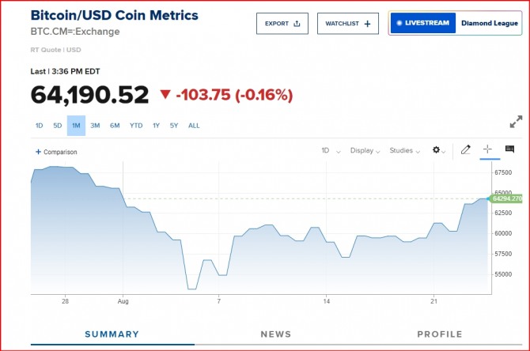
Task: Click the green current price label
Action: click(x=507, y=198)
